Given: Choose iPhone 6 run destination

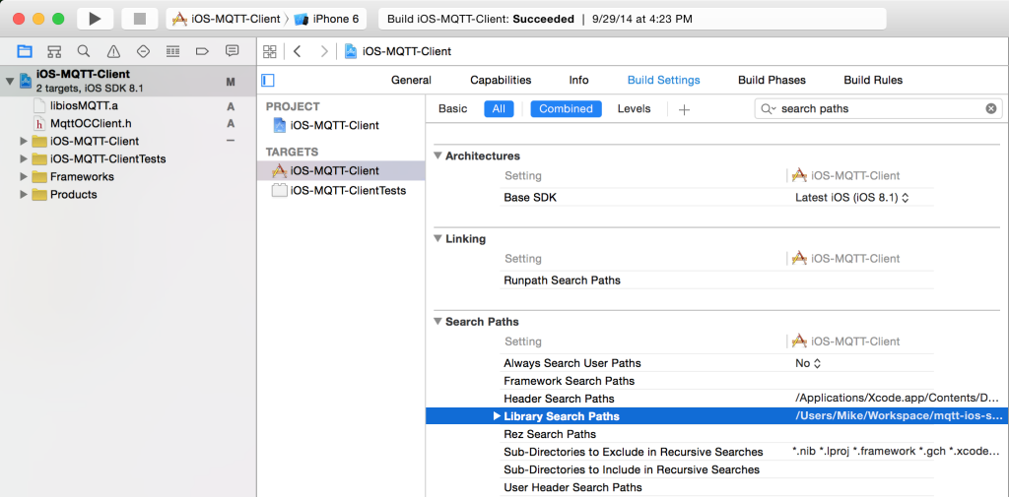Looking at the screenshot, I should coord(327,19).
